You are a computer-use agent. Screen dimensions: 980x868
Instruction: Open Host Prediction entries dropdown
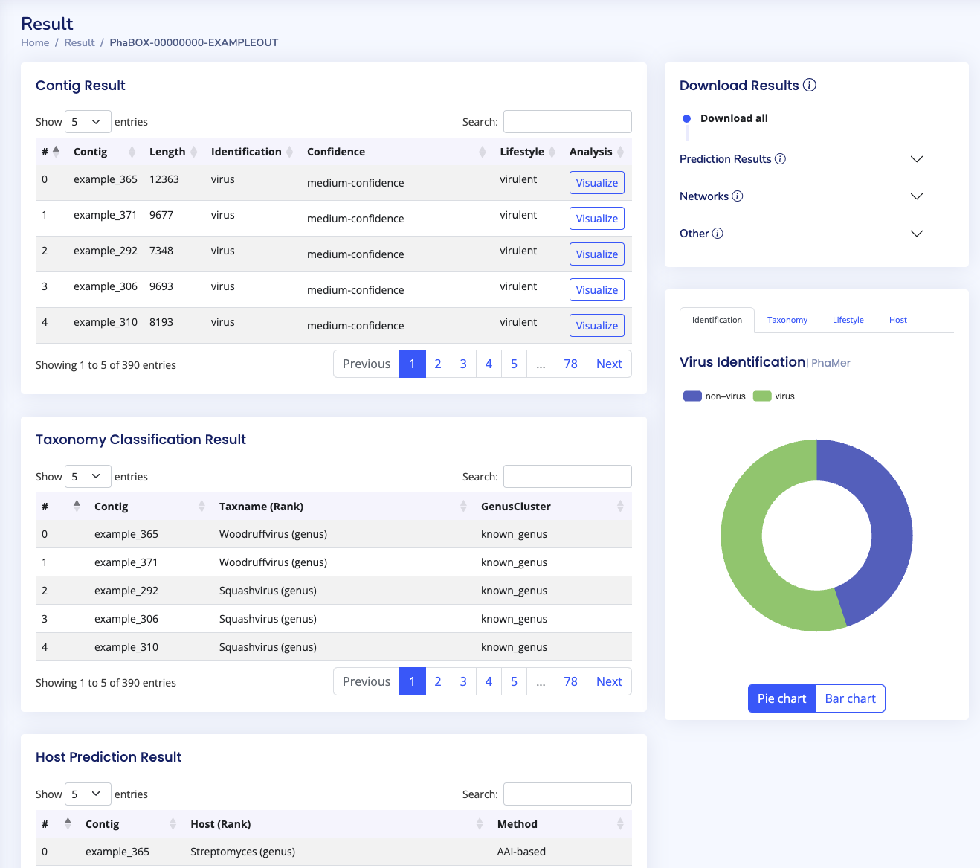click(x=88, y=794)
